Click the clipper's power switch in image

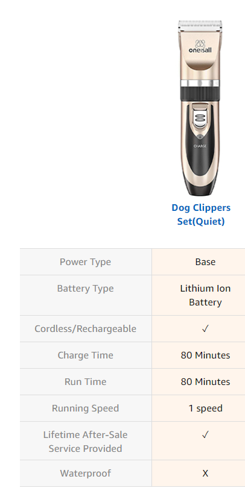coord(200,118)
